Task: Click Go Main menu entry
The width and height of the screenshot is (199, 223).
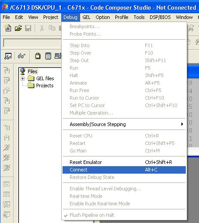Action: pyautogui.click(x=124, y=151)
